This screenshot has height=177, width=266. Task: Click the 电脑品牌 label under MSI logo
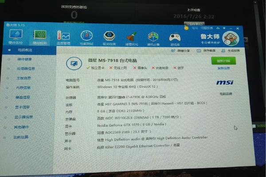pos(226,94)
